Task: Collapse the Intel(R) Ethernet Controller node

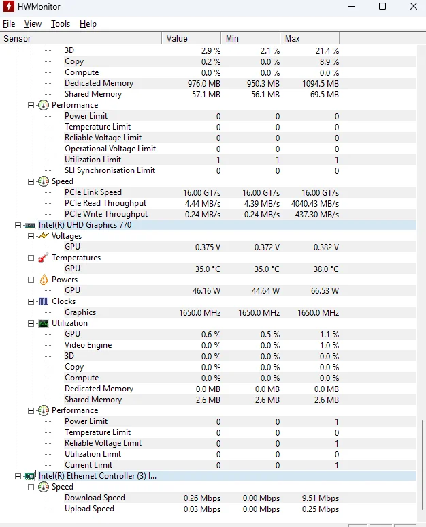Action: (18, 476)
